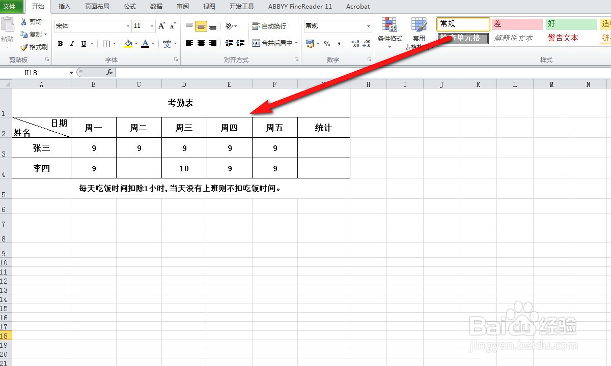Click inside the Name Box showing U18
This screenshot has height=366, width=611.
[x=36, y=72]
